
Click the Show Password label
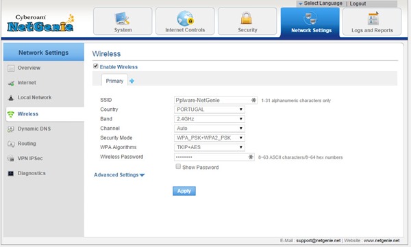[200, 168]
